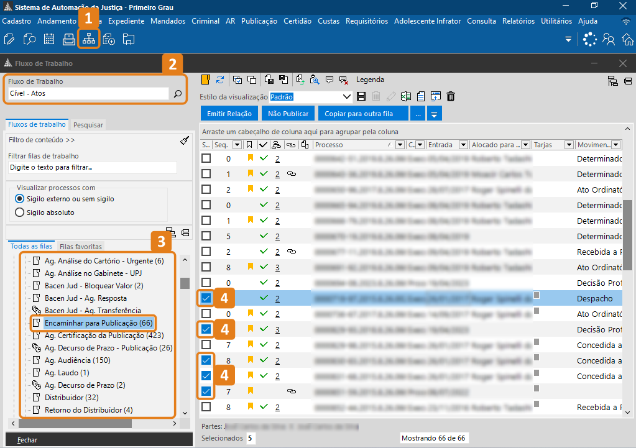636x448 pixels.
Task: Click the trash icon in the visualization toolbar
Action: click(451, 96)
